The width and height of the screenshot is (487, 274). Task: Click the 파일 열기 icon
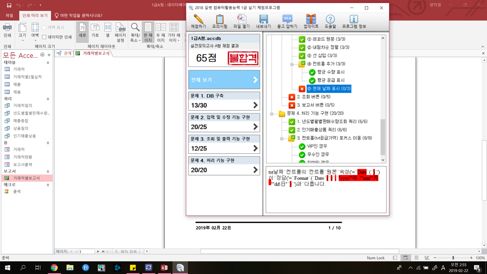[x=241, y=21]
